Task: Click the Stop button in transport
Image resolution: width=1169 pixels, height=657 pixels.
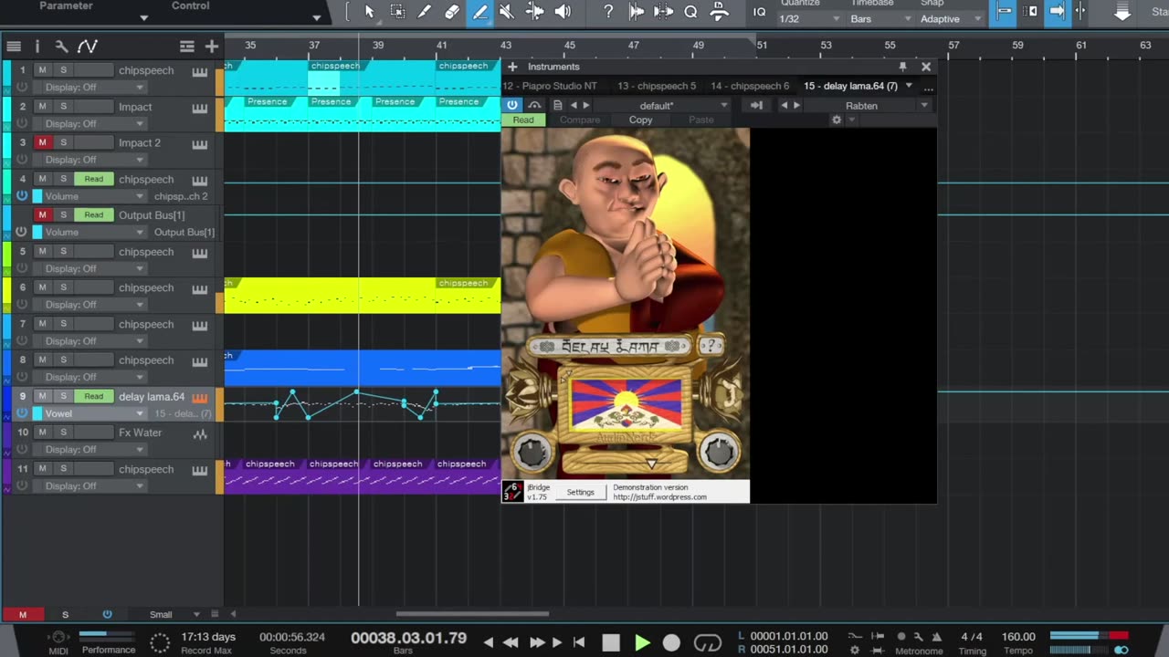Action: coord(611,642)
